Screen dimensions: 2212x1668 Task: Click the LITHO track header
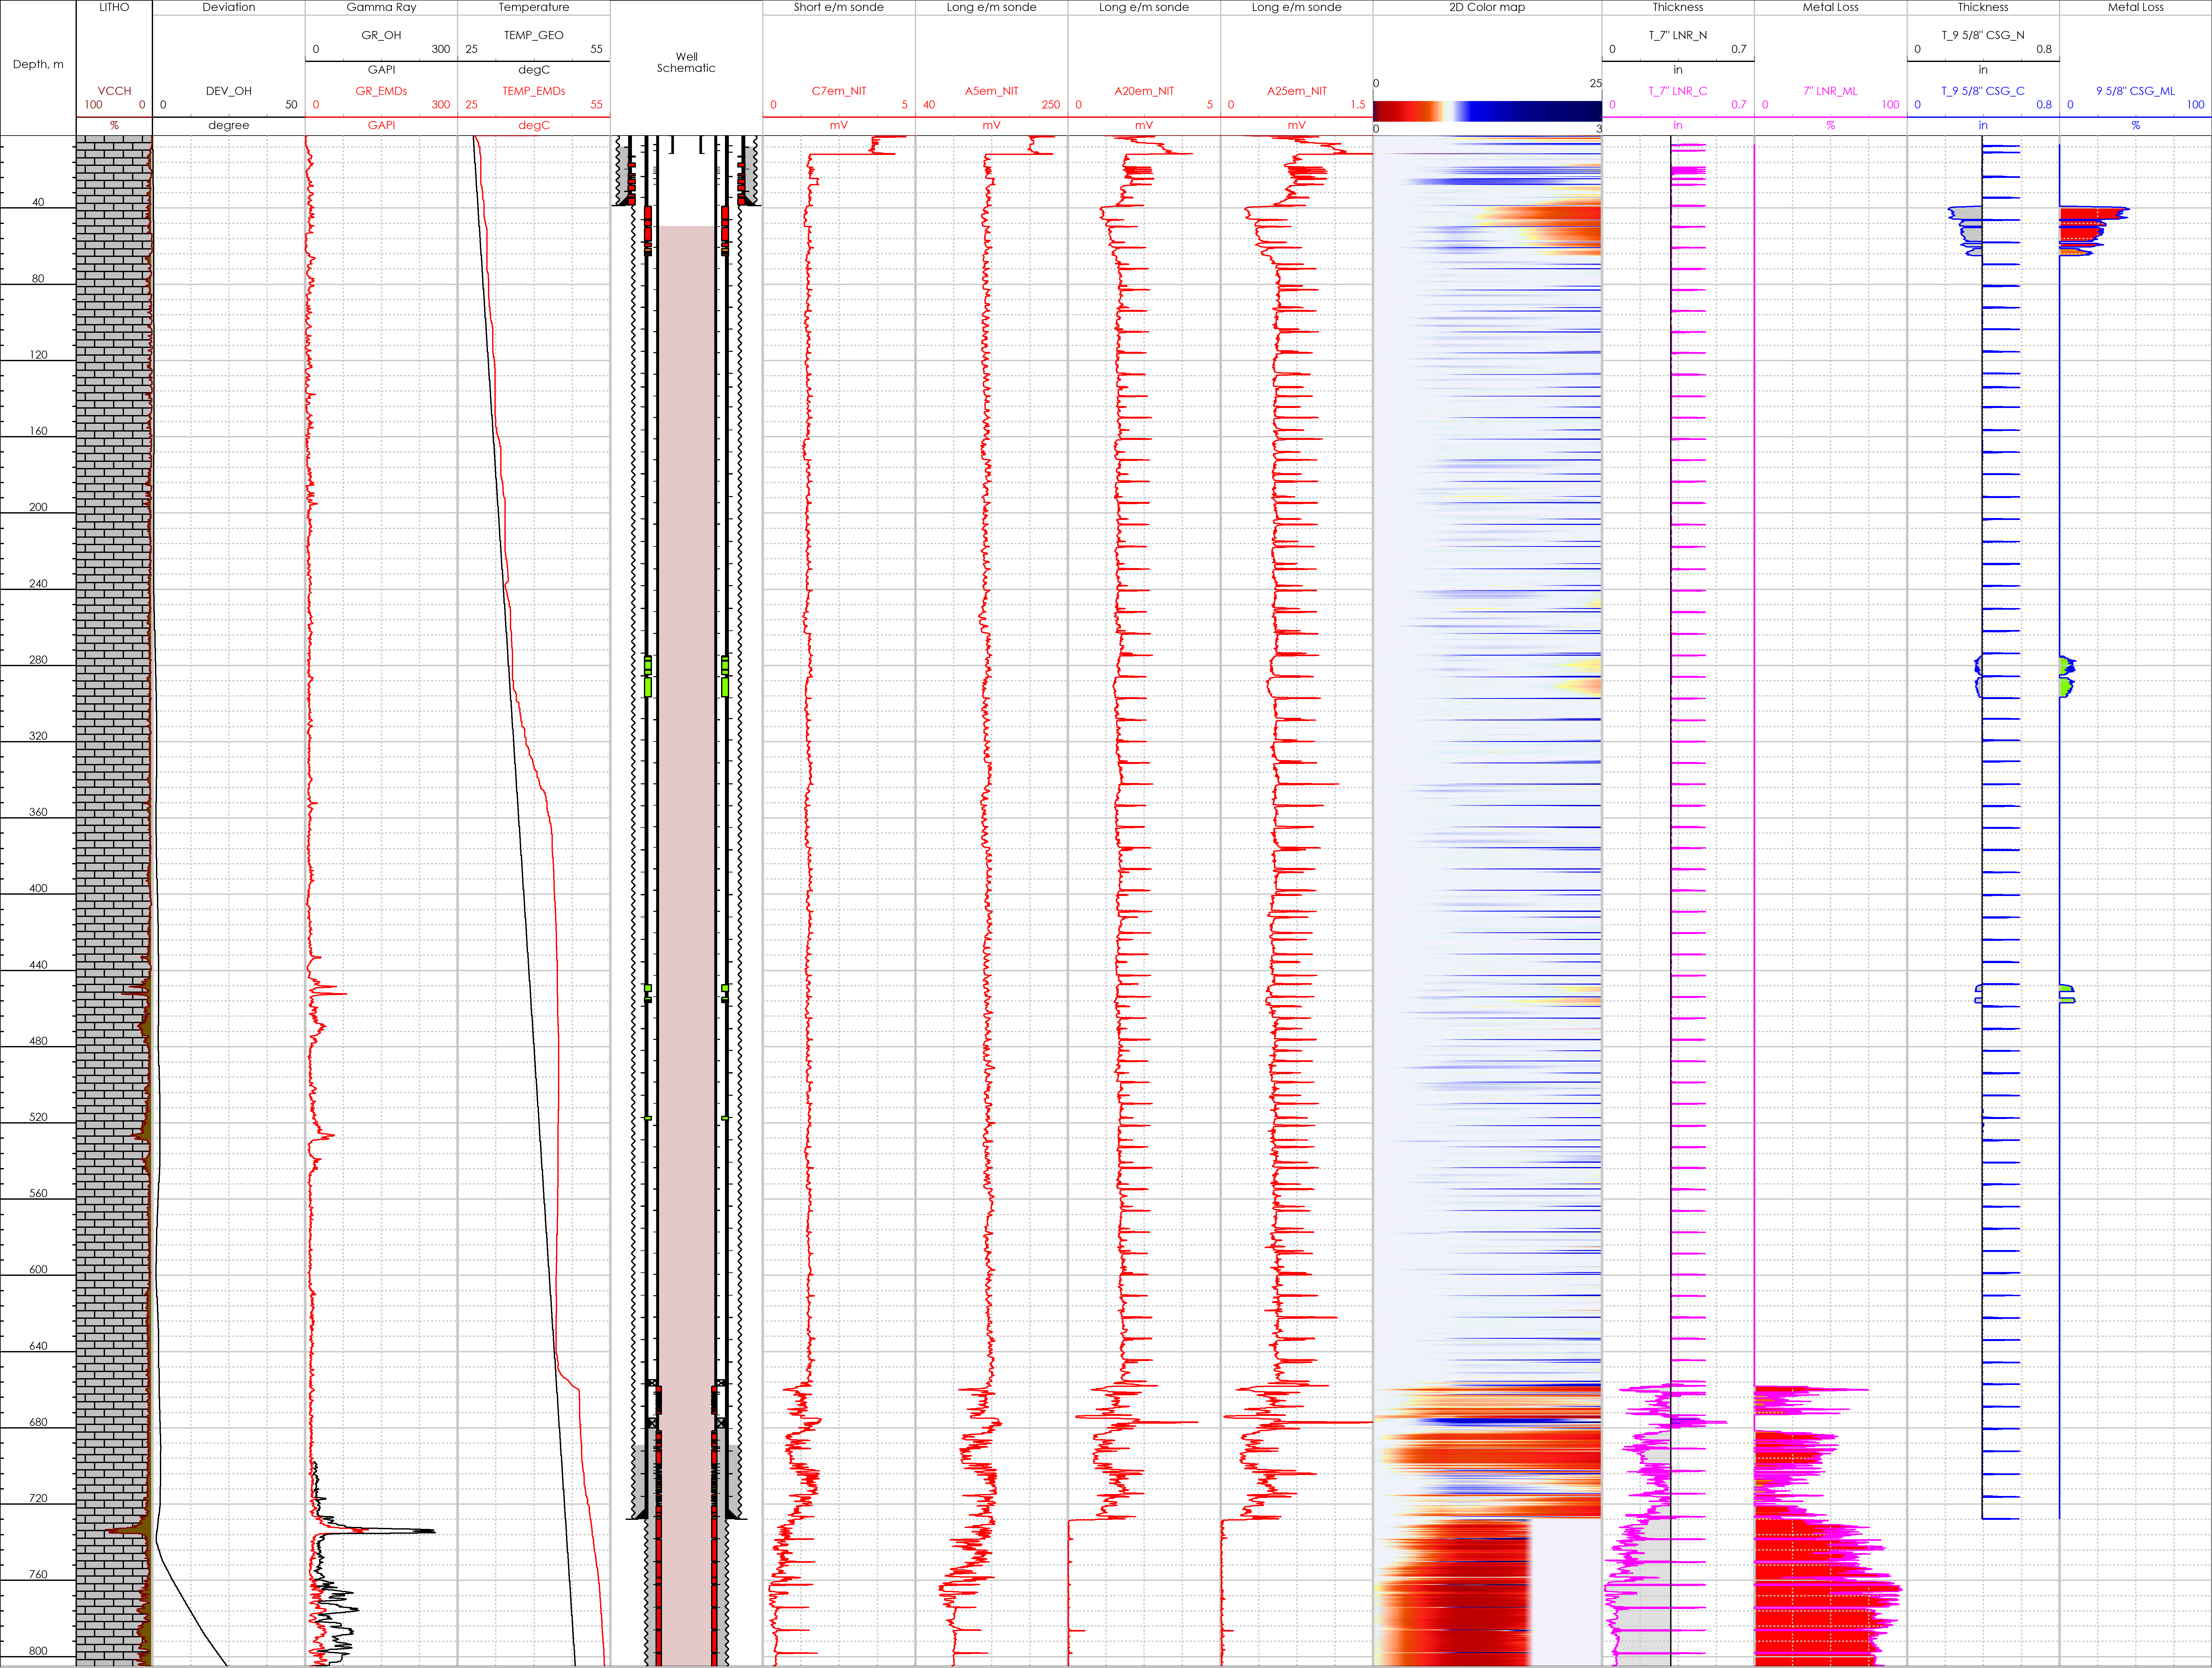pos(114,7)
